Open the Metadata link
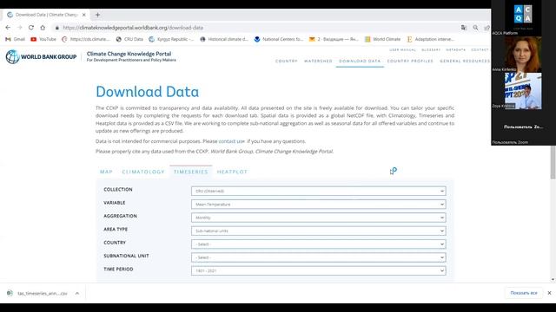556x312 pixels. (455, 50)
